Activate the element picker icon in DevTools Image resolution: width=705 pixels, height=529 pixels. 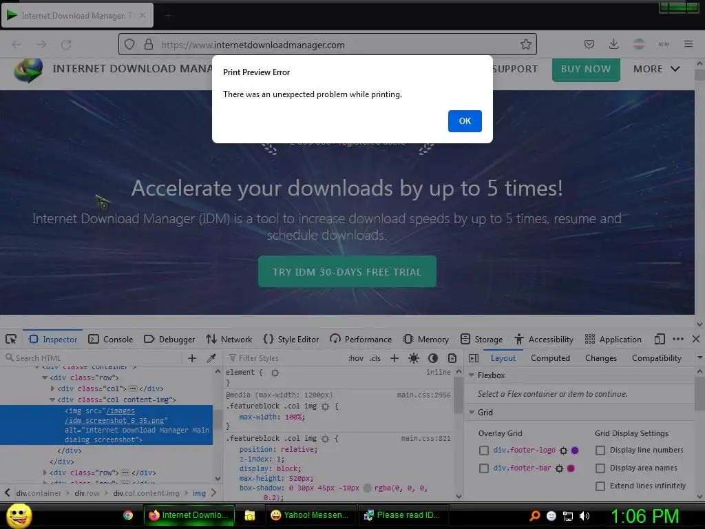click(11, 339)
